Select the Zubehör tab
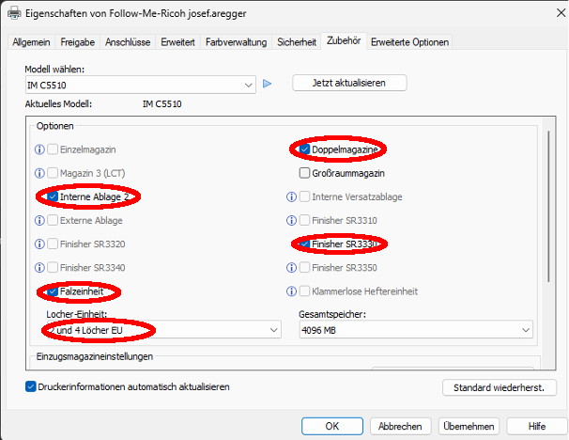This screenshot has height=440, width=569. [344, 40]
